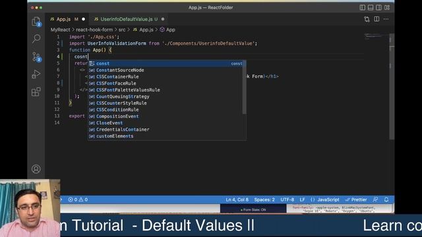Open notifications bell icon

coord(386,199)
